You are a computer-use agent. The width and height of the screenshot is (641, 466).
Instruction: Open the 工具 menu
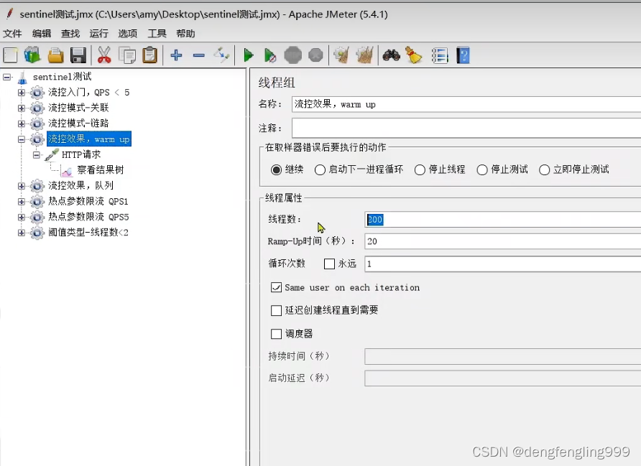(x=157, y=34)
